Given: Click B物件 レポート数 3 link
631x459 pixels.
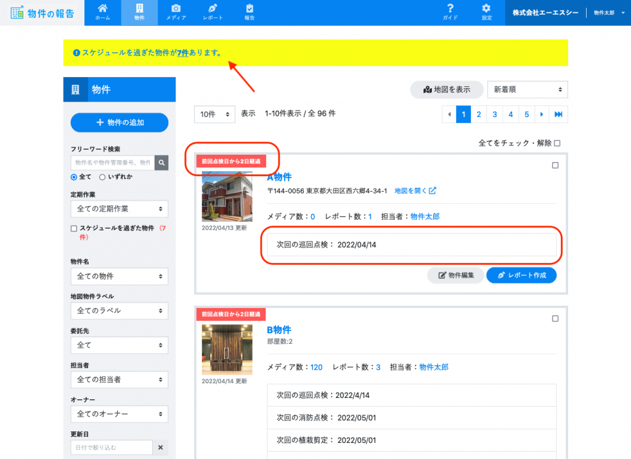Looking at the screenshot, I should click(x=378, y=367).
